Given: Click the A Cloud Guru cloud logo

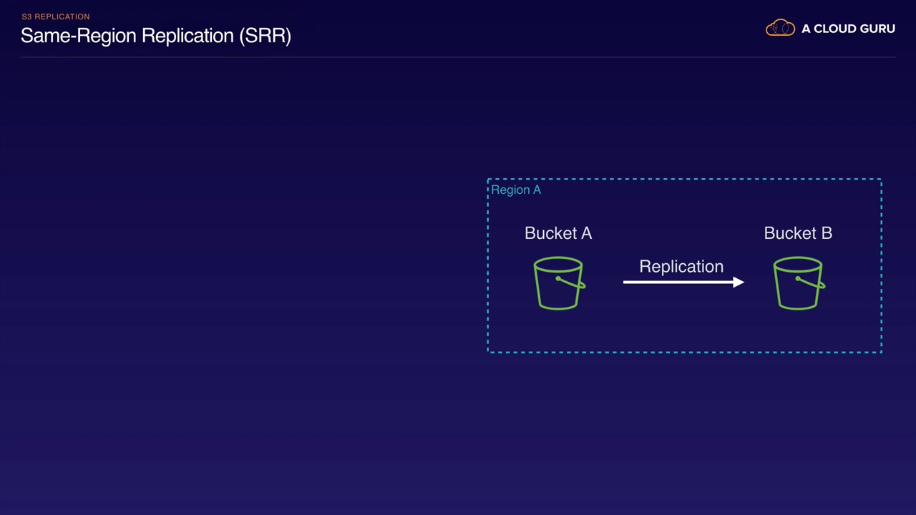Looking at the screenshot, I should click(780, 29).
